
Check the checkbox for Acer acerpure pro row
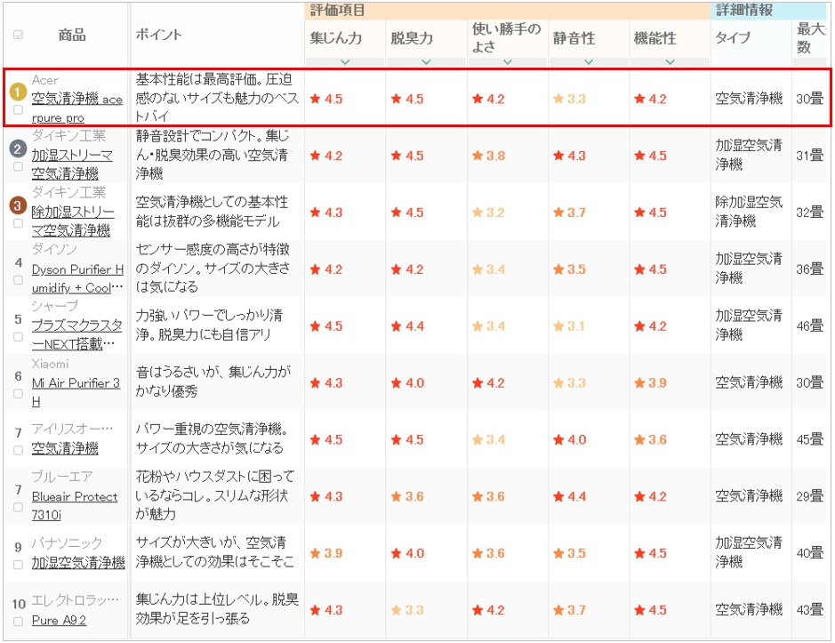[x=19, y=110]
